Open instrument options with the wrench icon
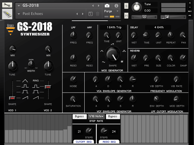Screen dimensions: 194x145 [7, 5]
